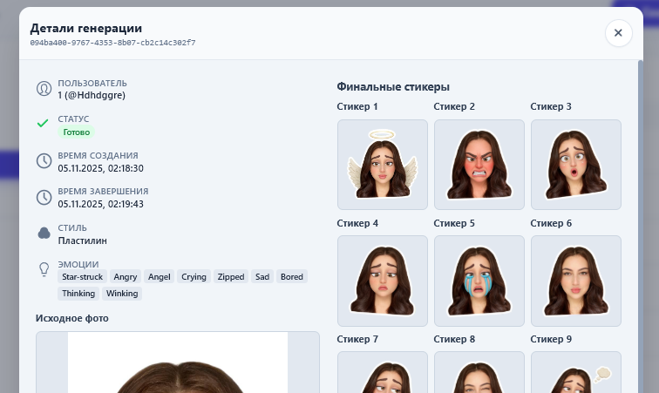Click the creation time clock icon

44,161
